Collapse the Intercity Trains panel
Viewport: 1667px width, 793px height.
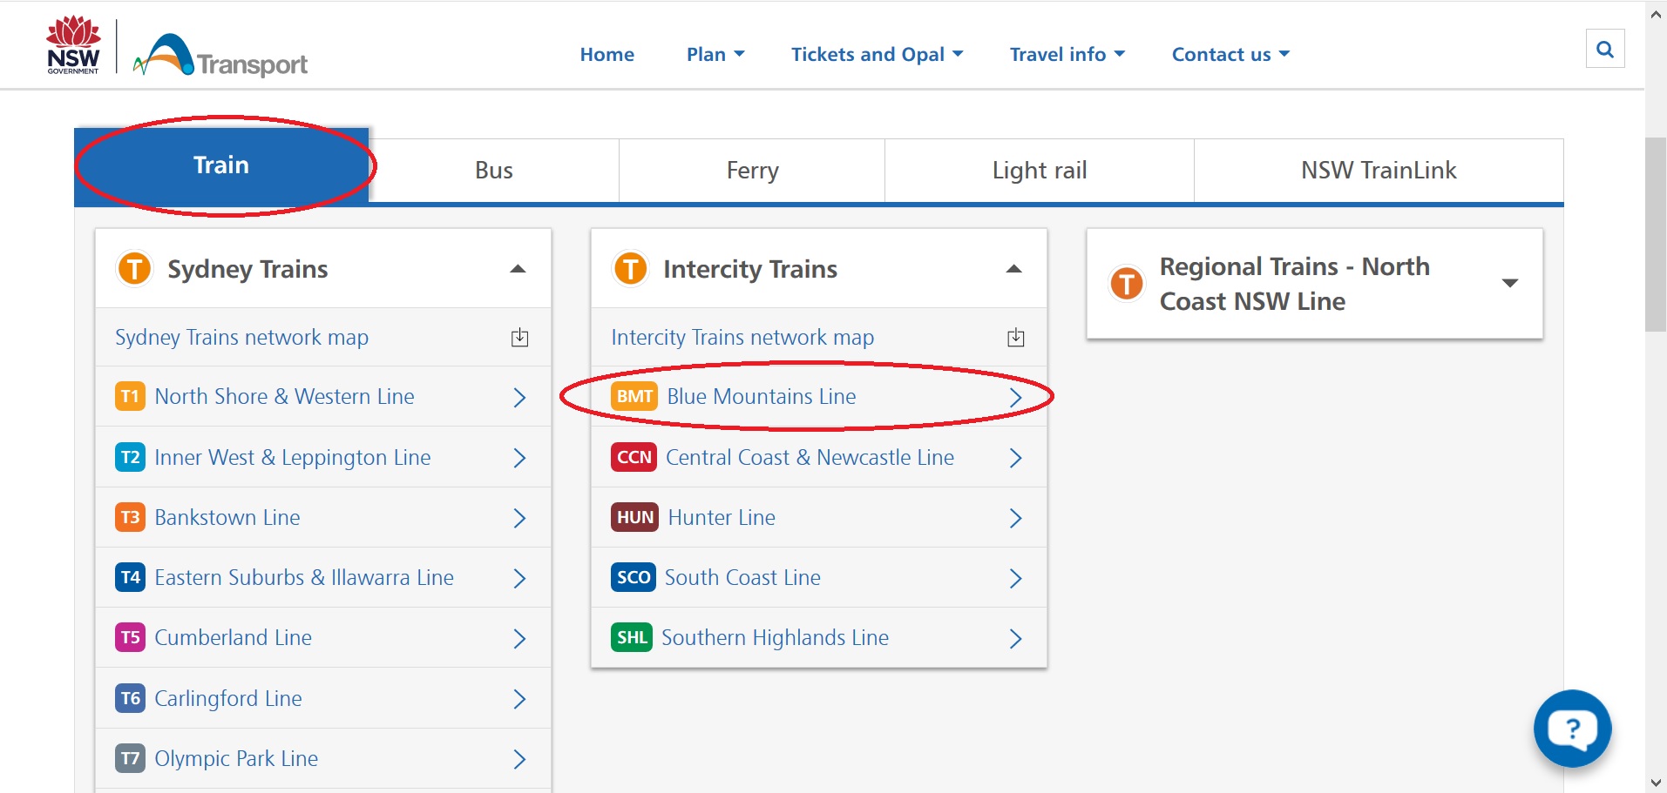[1013, 269]
